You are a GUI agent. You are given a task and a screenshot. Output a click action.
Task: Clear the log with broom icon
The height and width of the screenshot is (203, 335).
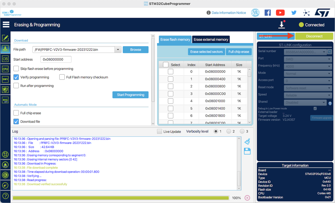247,141
